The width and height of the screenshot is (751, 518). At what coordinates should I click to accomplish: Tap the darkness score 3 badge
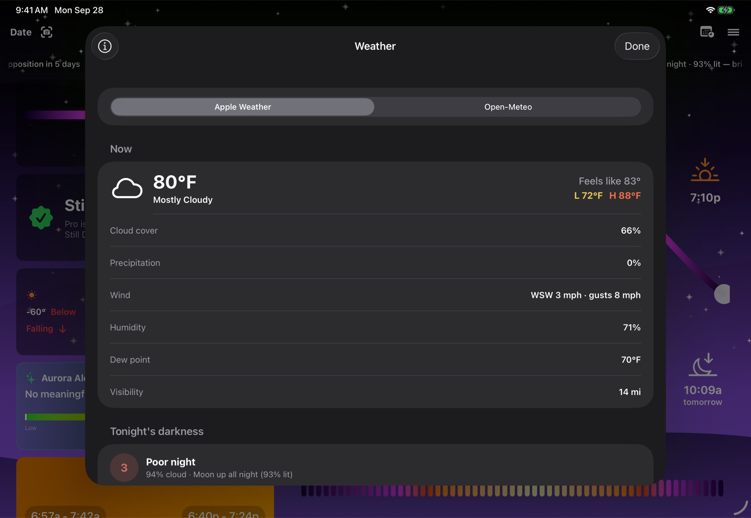(x=124, y=467)
